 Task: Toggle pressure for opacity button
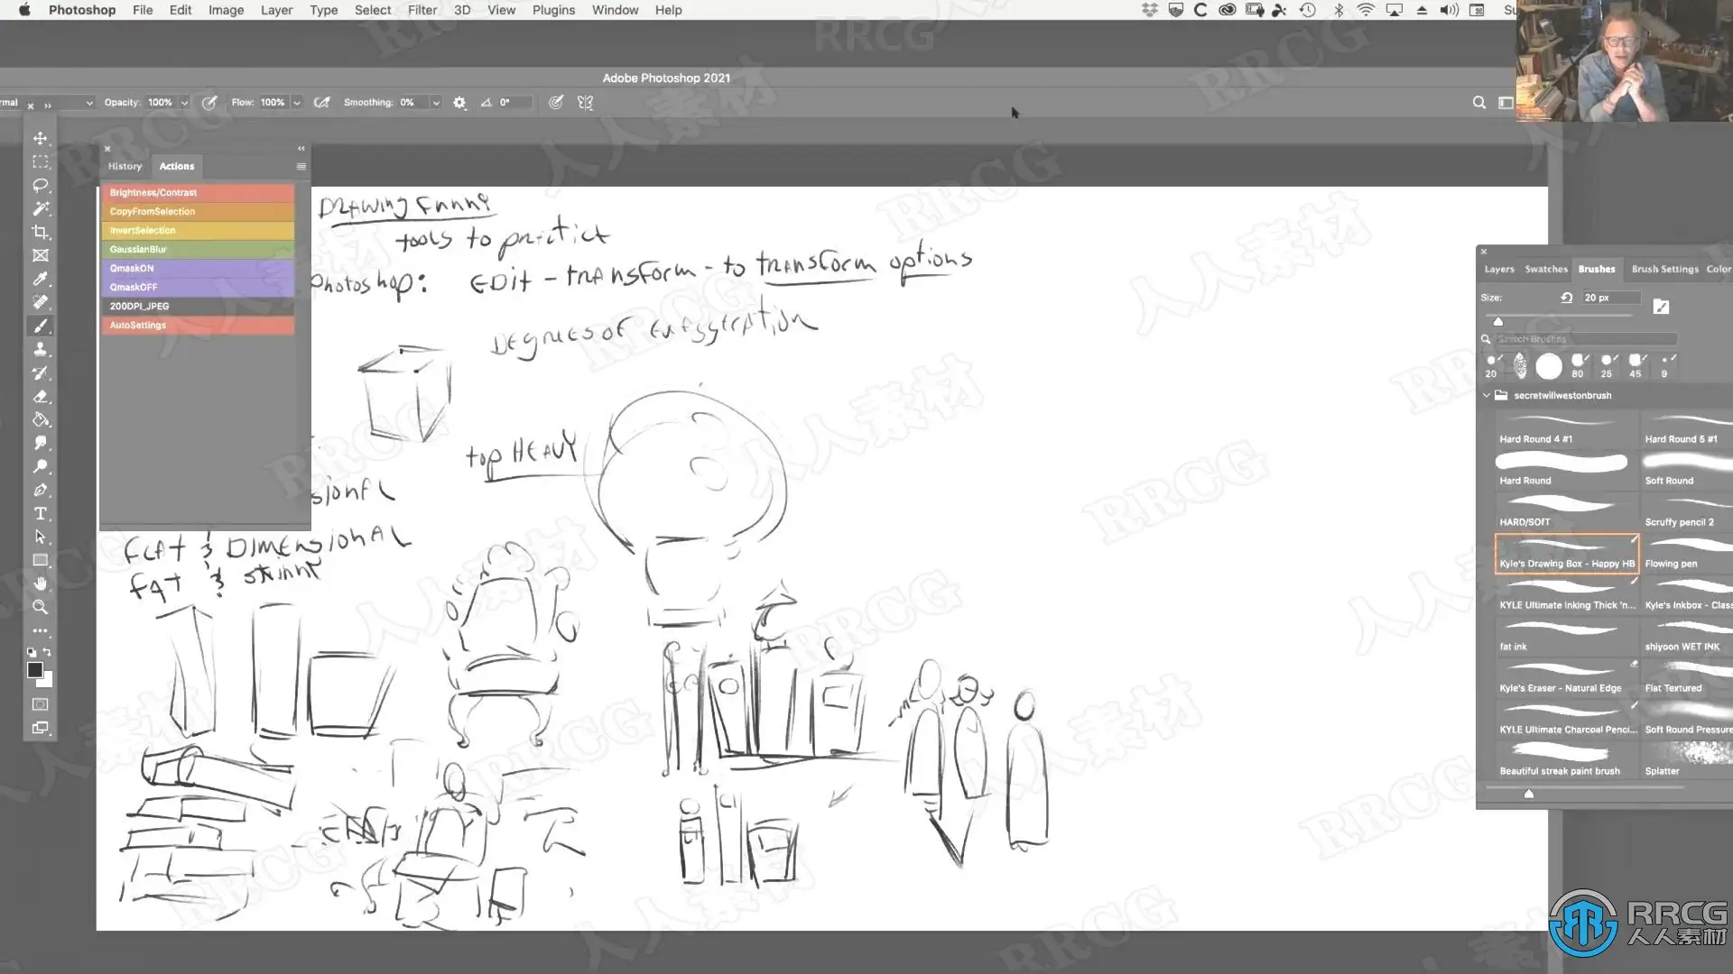pyautogui.click(x=209, y=103)
